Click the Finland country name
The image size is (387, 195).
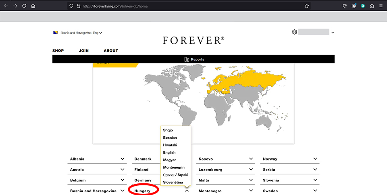tap(141, 170)
